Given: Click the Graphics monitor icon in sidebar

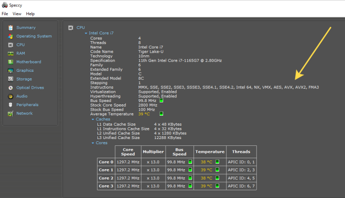Looking at the screenshot, I should 11,70.
